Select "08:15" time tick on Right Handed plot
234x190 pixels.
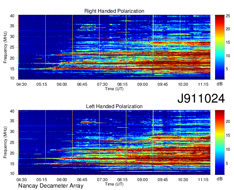123,84
